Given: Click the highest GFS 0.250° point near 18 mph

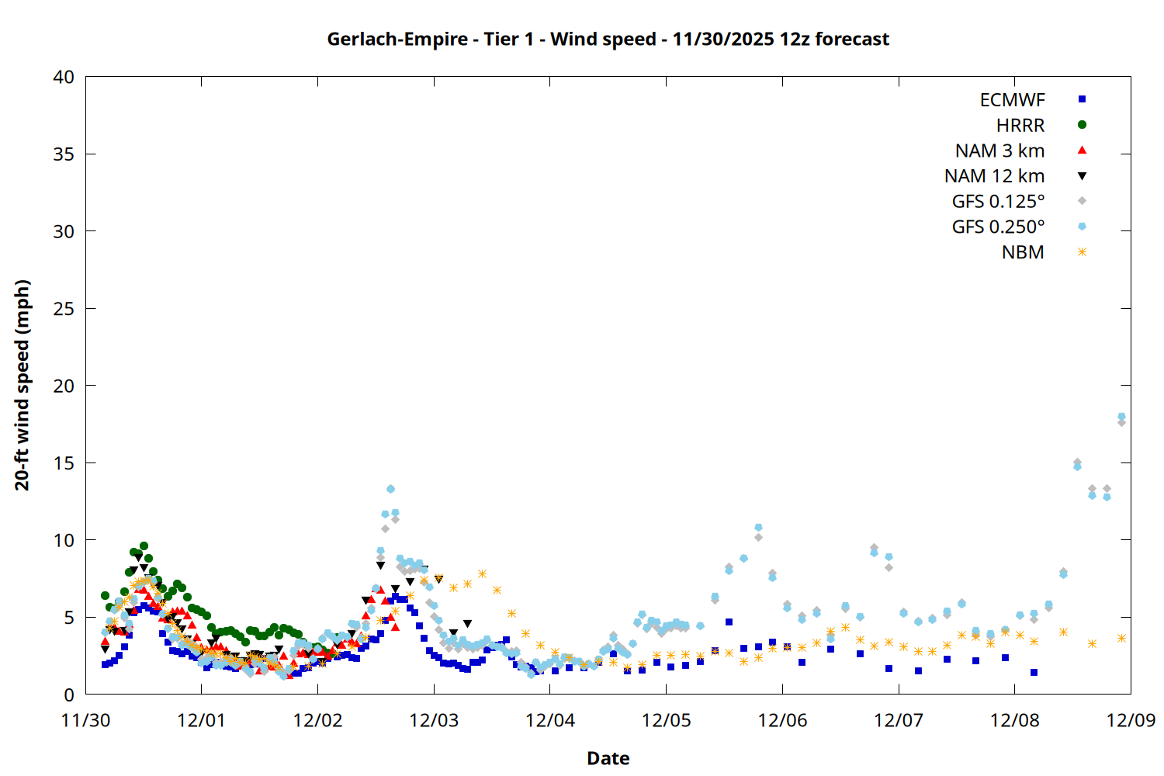Looking at the screenshot, I should (1121, 417).
